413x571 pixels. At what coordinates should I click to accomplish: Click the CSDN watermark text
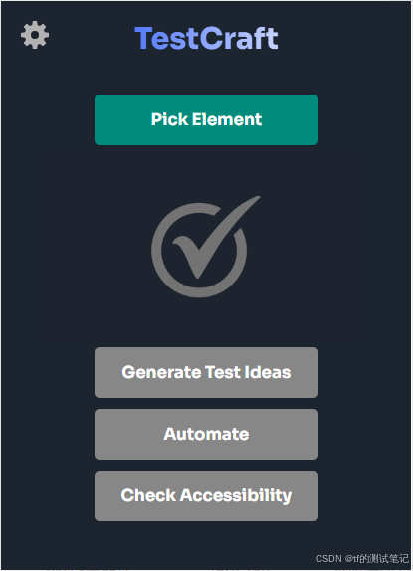point(362,559)
